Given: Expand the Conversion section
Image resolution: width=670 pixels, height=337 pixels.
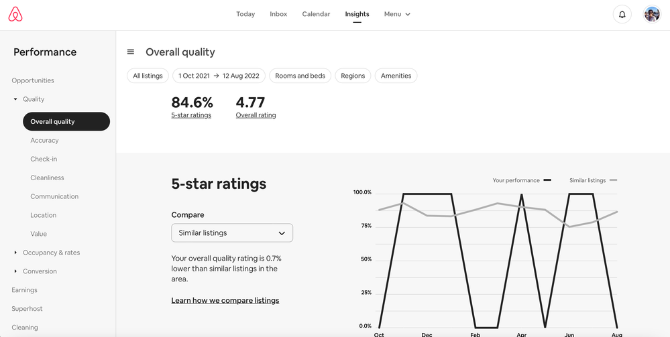Looking at the screenshot, I should pyautogui.click(x=15, y=271).
